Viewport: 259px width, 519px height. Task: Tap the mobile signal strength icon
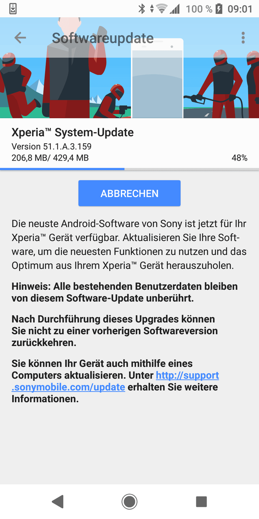[175, 9]
